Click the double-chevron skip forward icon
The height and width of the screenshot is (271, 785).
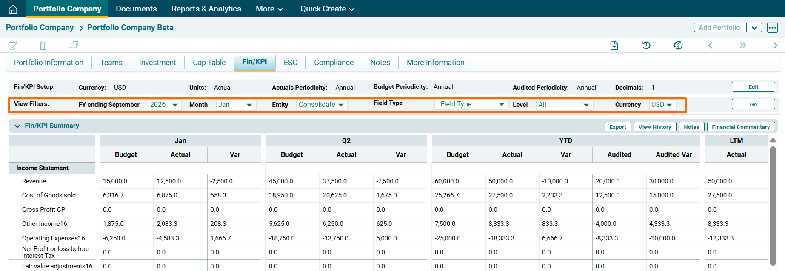(x=743, y=46)
